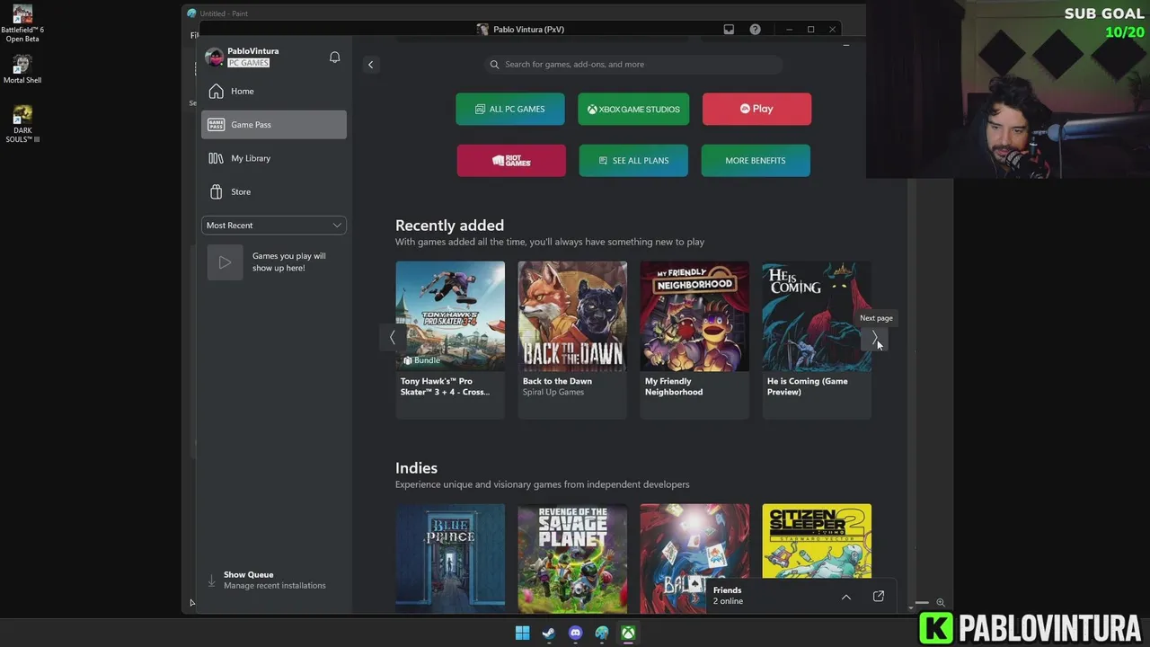Image resolution: width=1150 pixels, height=647 pixels.
Task: Click the MORE BENEFITS button
Action: click(756, 161)
